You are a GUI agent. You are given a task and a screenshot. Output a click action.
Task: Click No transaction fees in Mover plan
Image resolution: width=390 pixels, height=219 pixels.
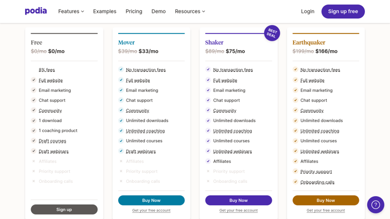tap(146, 70)
